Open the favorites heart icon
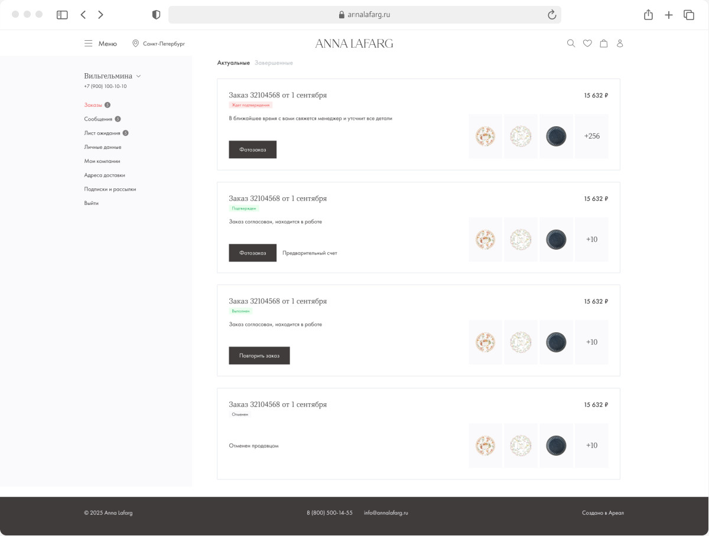 [587, 44]
